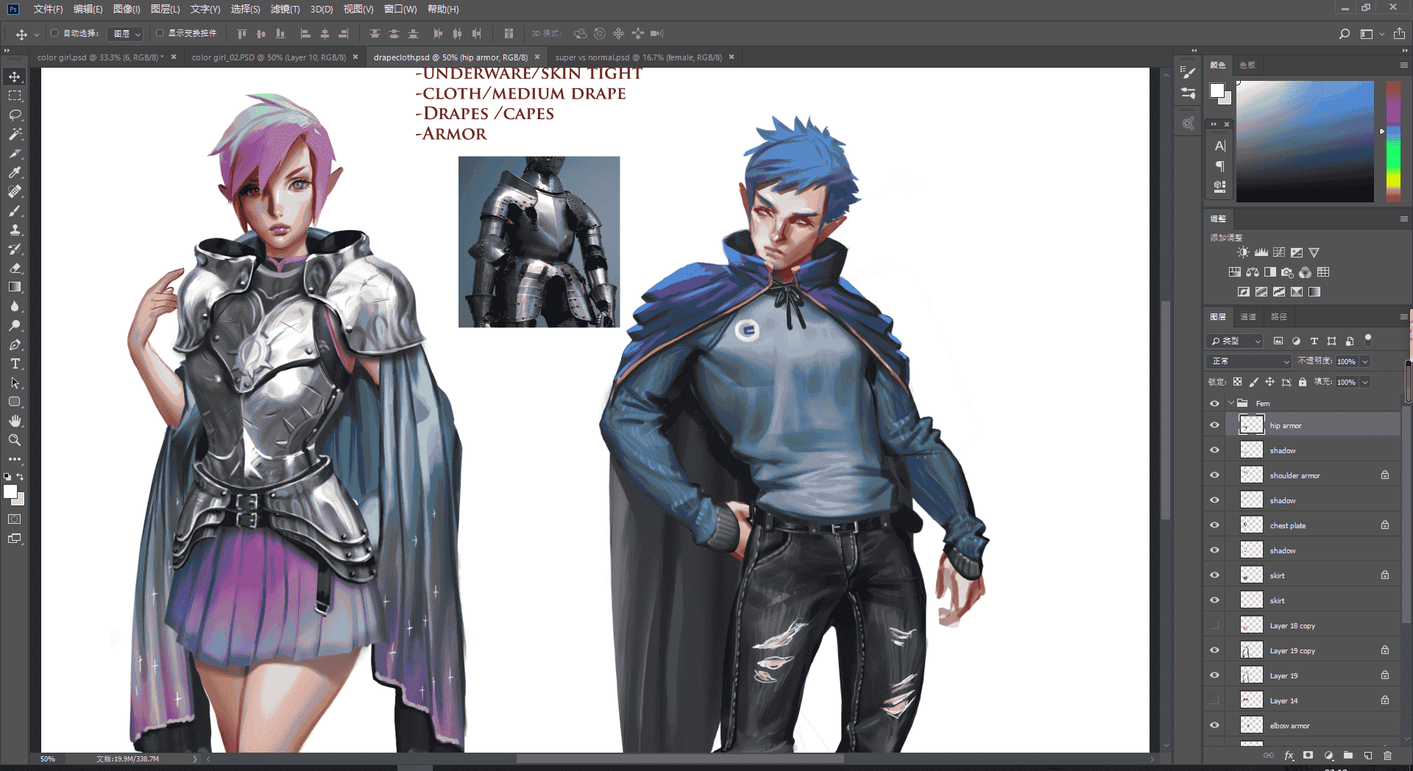
Task: Select the Horizontal Type tool
Action: point(15,363)
